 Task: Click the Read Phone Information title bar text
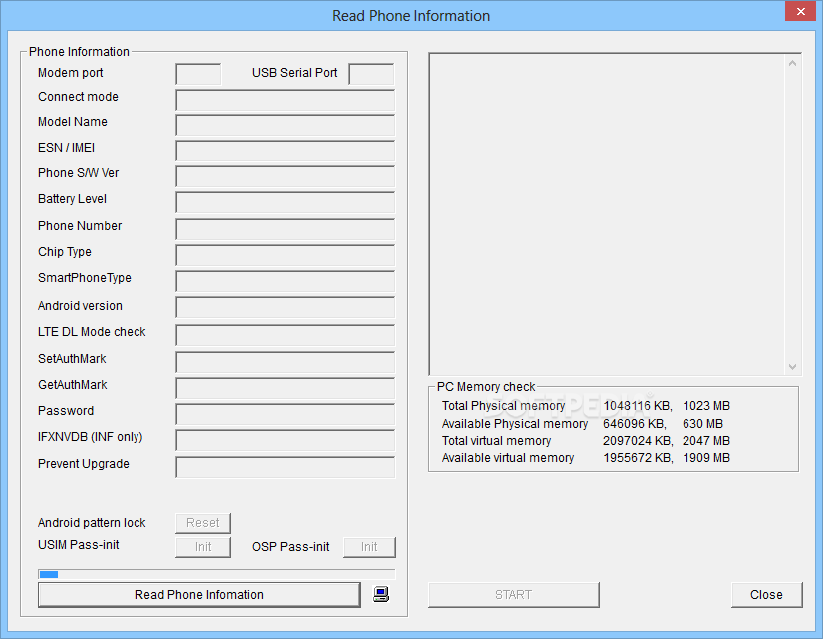click(x=411, y=16)
